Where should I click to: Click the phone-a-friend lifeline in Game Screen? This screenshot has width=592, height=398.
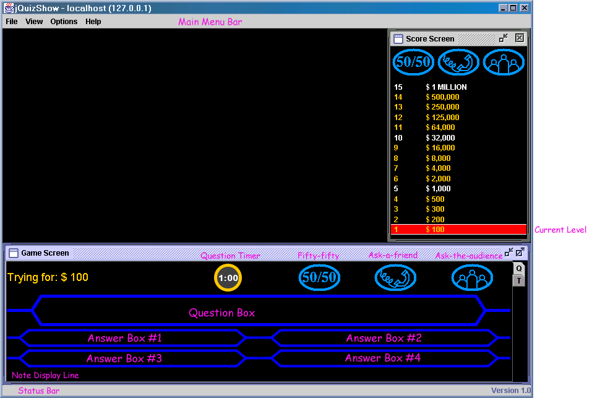click(395, 277)
